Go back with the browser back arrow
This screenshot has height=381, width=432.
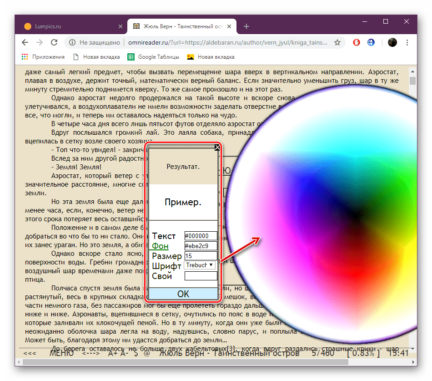pos(25,42)
